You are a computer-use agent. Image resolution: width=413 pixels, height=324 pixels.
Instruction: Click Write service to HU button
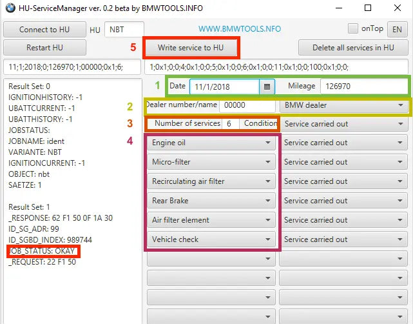(191, 48)
